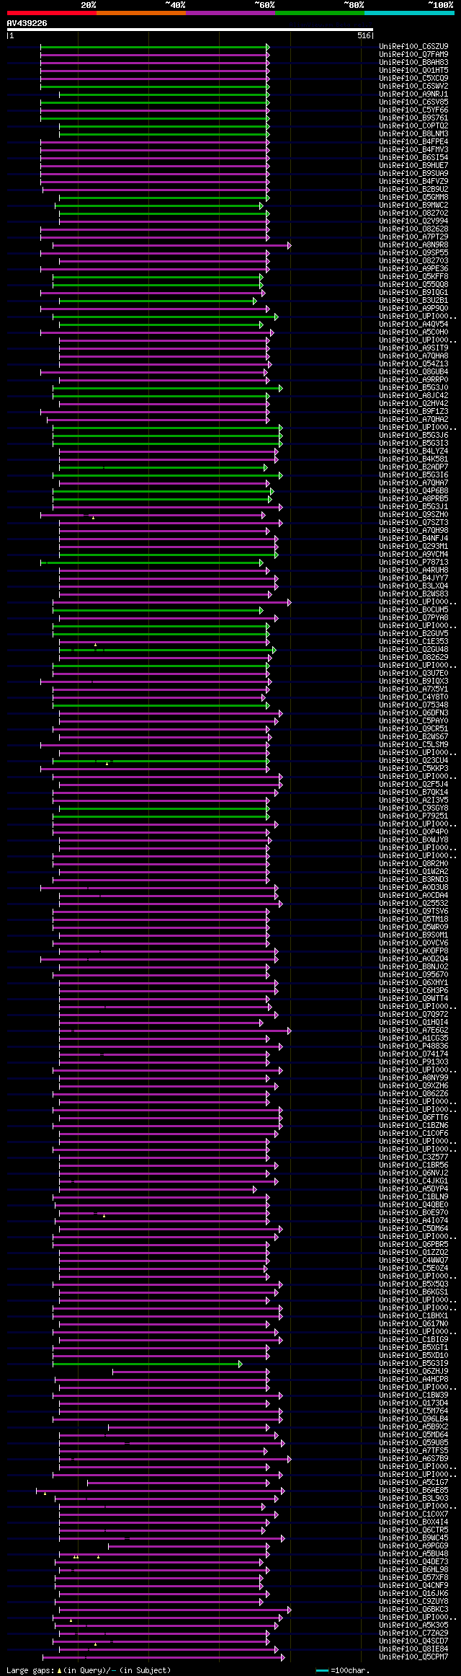
Task: Select the UniRef100_Q9TSV6 hit label
Action: (413, 912)
